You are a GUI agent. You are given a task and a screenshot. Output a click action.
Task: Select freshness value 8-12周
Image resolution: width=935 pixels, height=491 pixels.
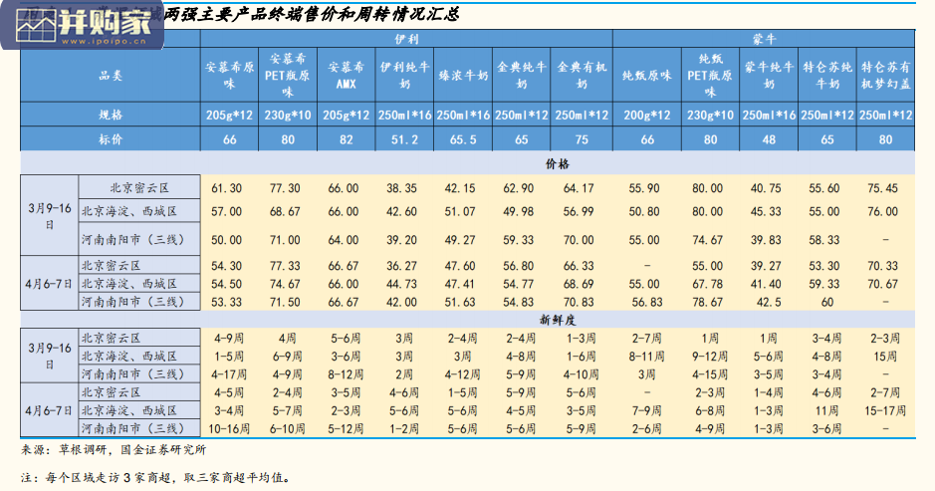click(346, 375)
